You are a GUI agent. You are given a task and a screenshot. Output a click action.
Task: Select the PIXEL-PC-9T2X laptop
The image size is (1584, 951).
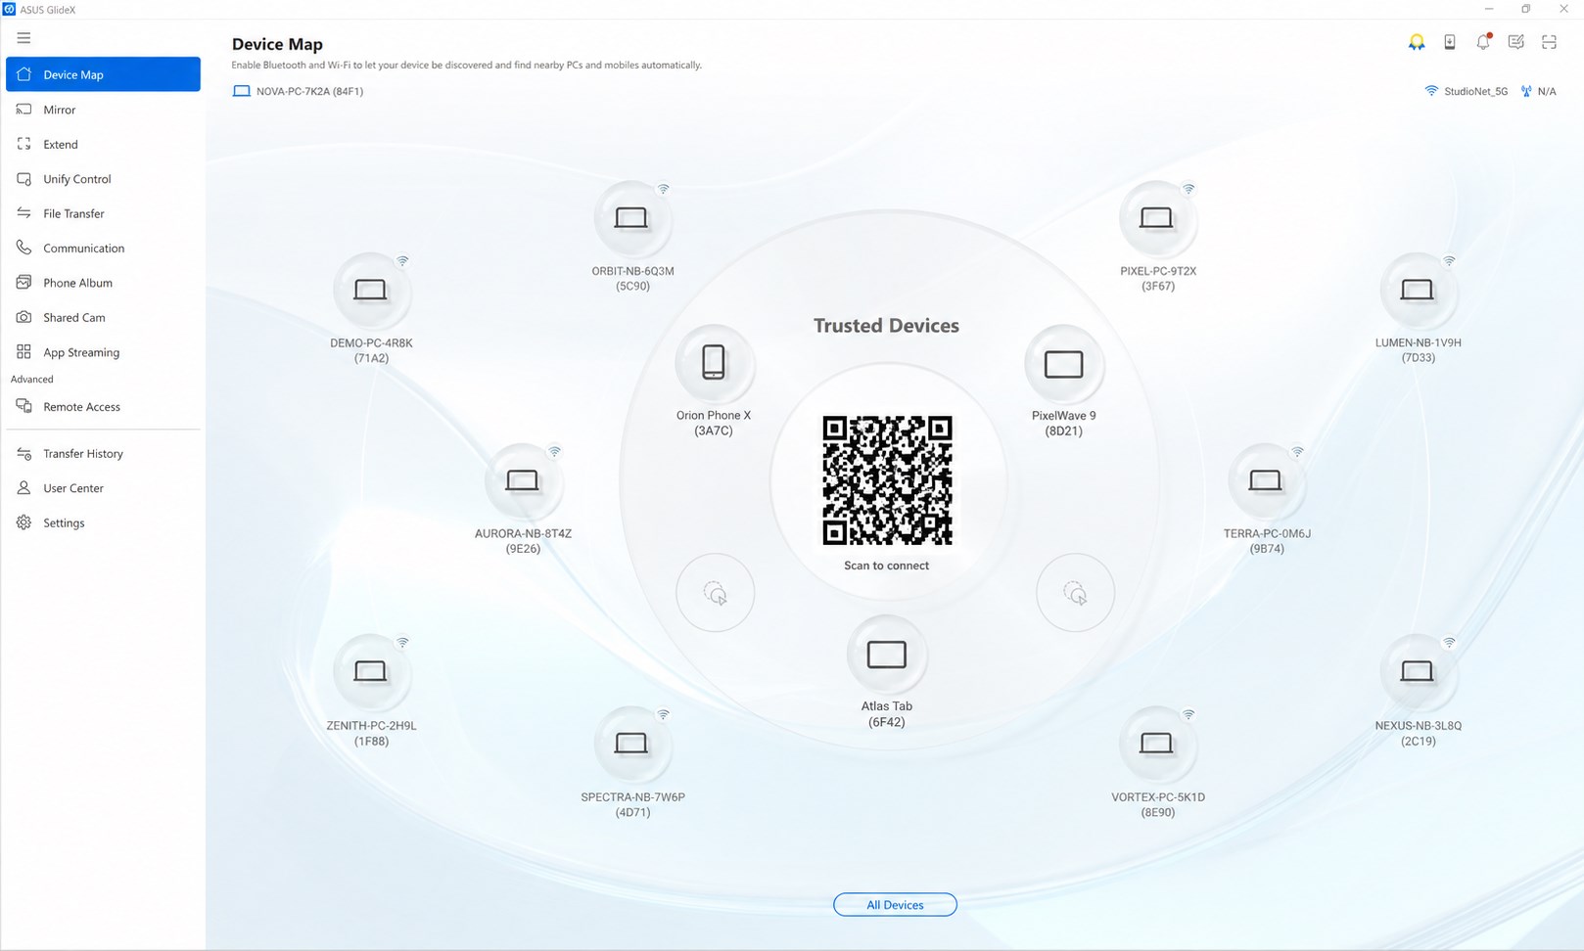pyautogui.click(x=1157, y=218)
